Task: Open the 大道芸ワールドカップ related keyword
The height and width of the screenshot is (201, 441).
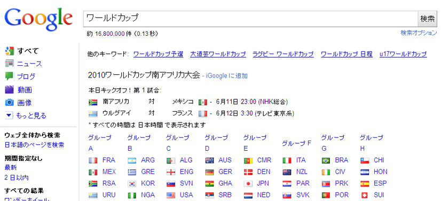Action: (x=218, y=54)
